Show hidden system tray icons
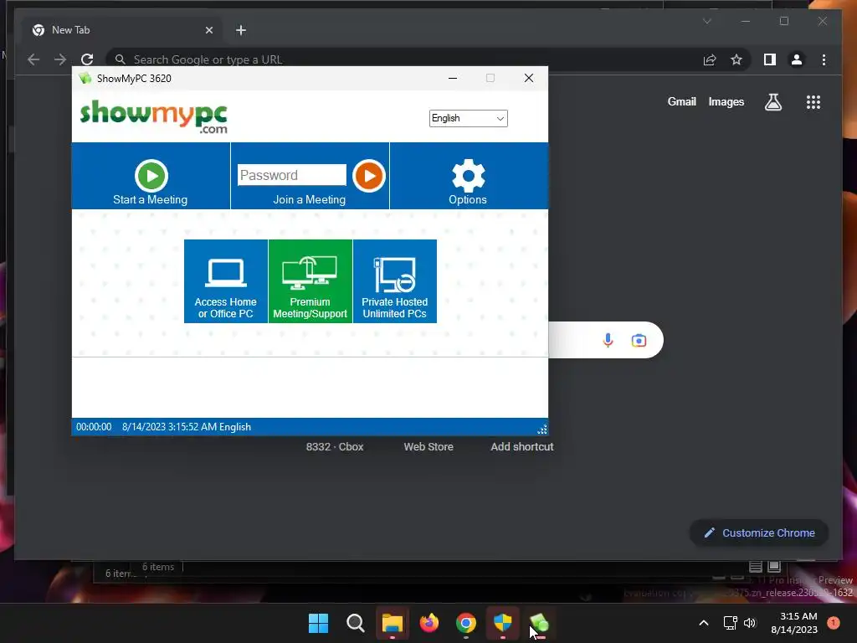857x643 pixels. click(x=704, y=623)
